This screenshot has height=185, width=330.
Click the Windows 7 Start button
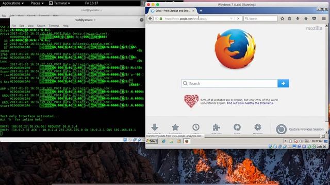[152, 141]
